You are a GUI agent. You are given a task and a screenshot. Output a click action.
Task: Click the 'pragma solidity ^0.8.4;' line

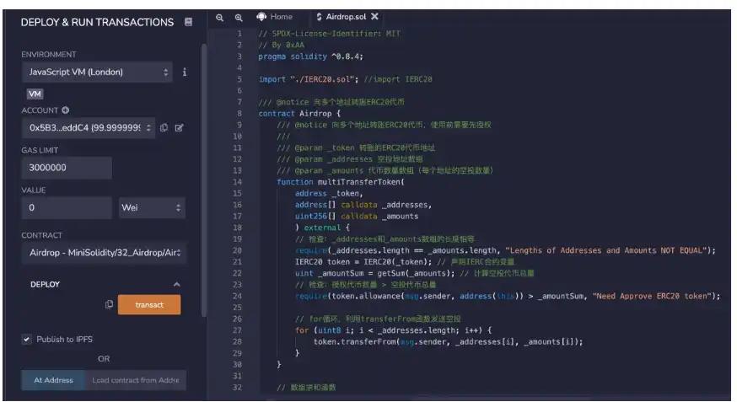click(x=310, y=56)
